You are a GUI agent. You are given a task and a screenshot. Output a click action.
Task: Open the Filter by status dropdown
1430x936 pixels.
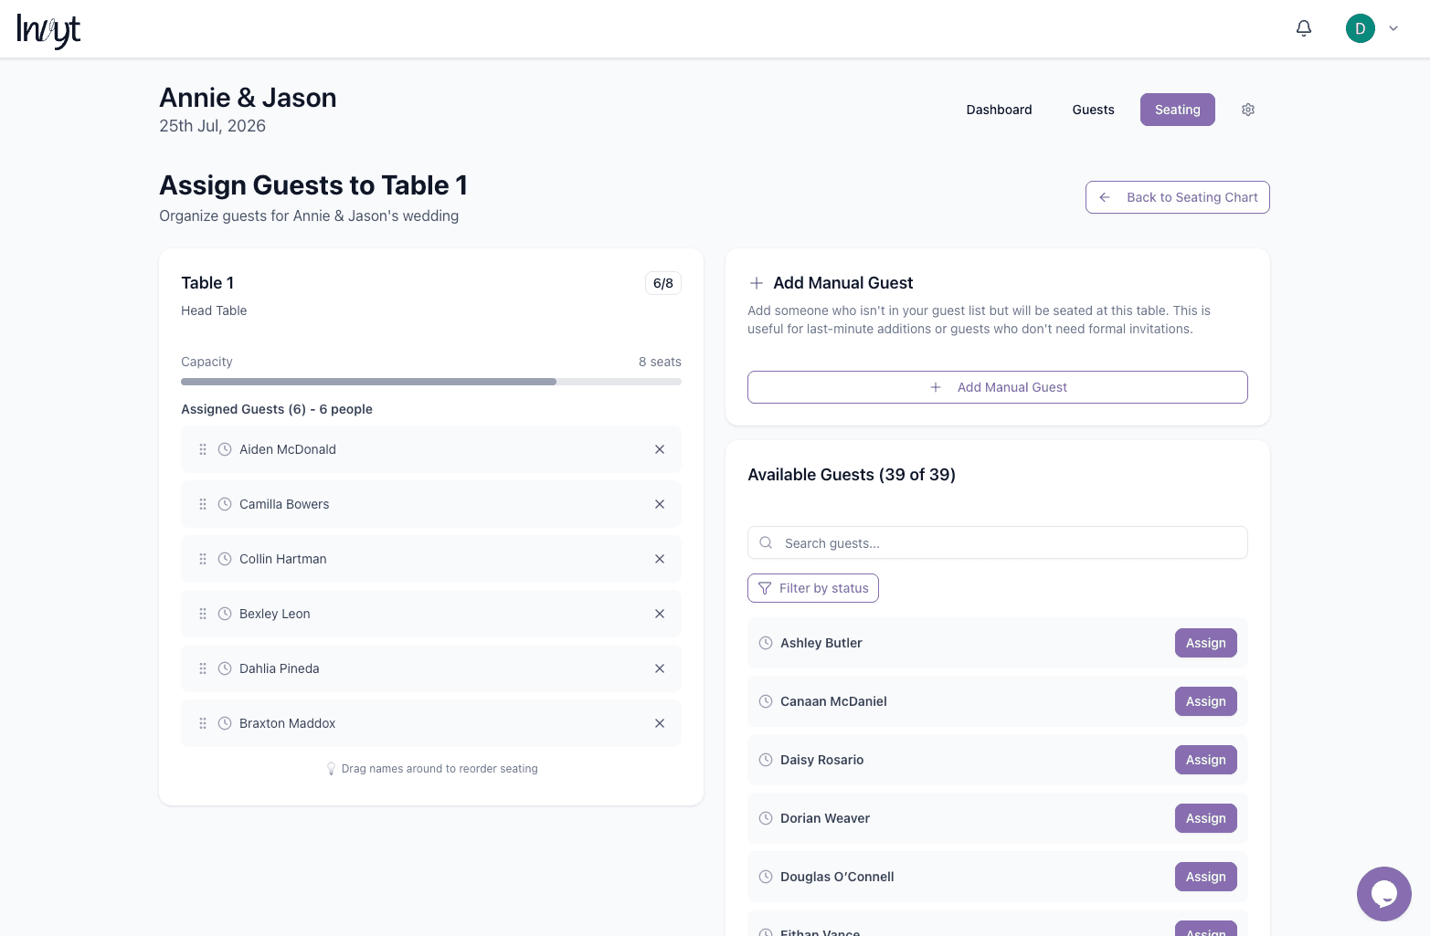pos(813,588)
